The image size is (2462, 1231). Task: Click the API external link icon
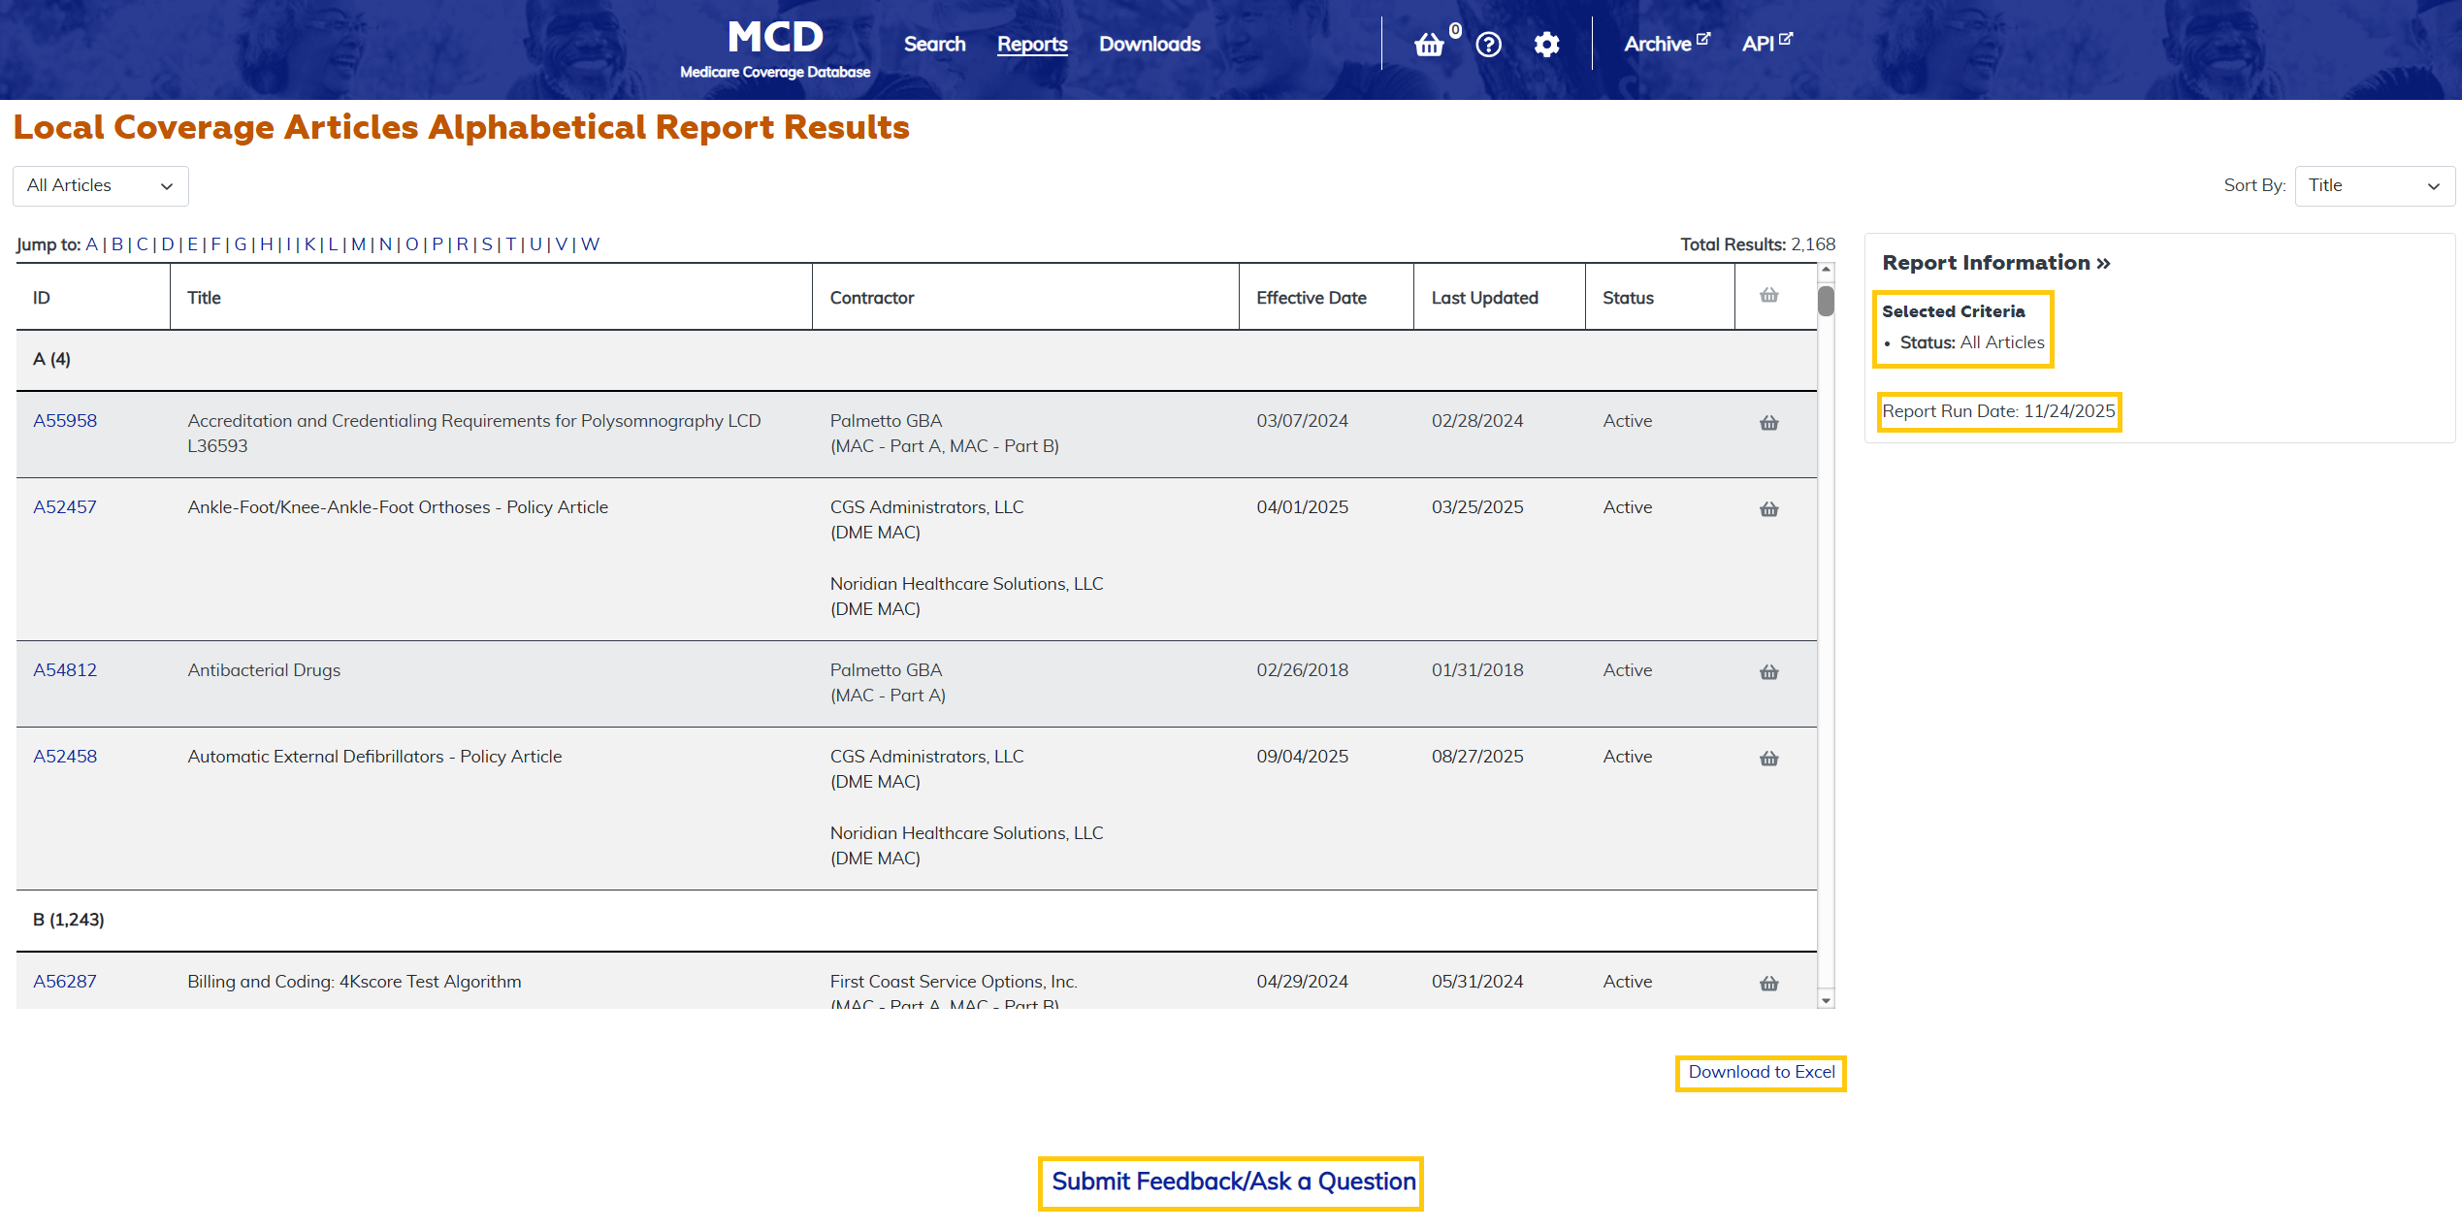tap(1788, 37)
